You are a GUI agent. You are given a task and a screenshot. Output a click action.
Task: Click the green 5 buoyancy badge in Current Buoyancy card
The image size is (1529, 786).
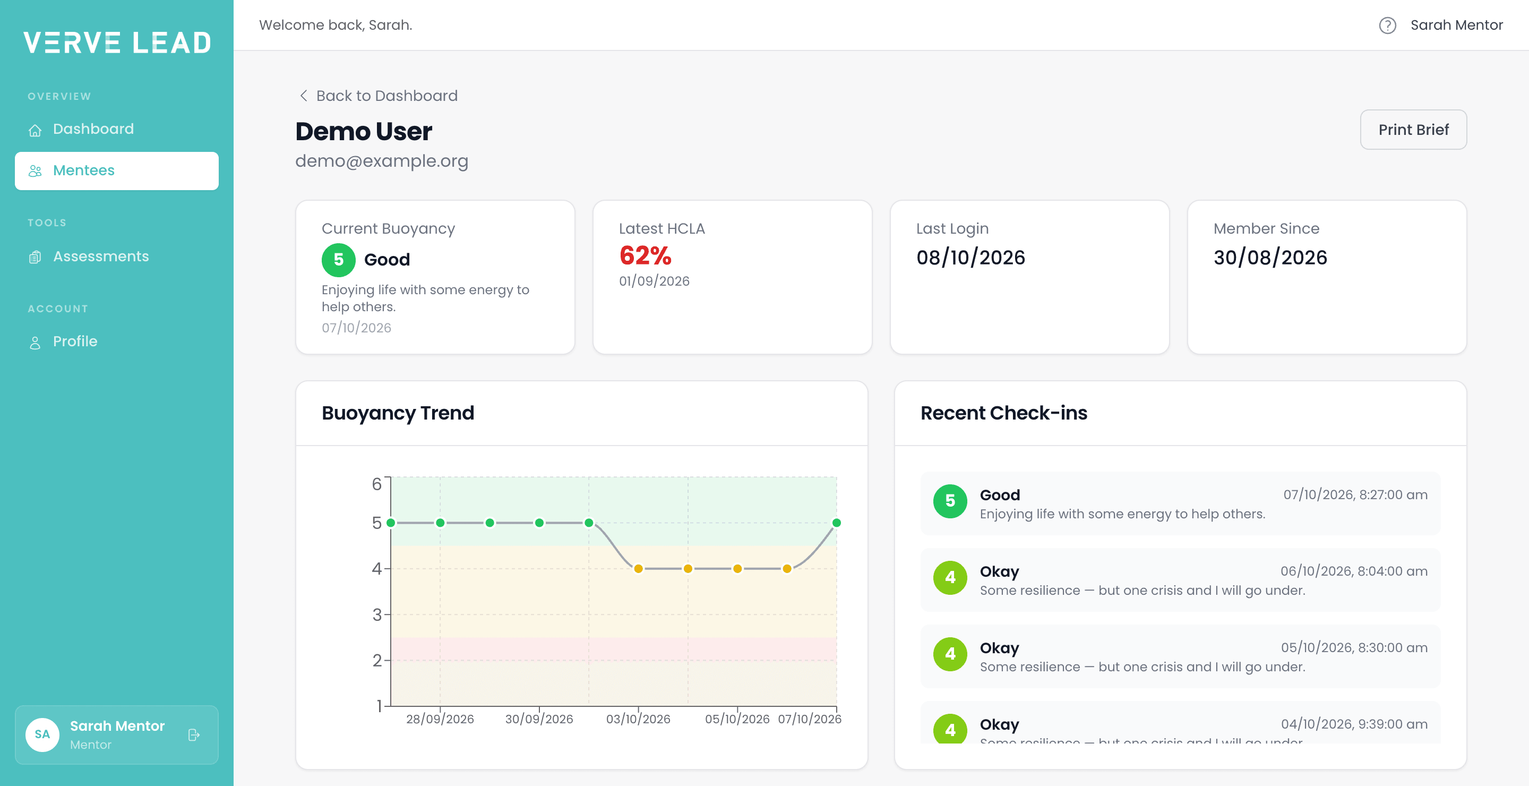(x=338, y=260)
